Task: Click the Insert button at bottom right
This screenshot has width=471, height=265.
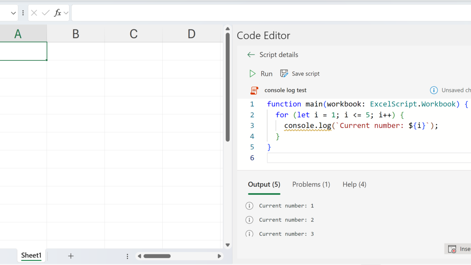Action: tap(458, 249)
